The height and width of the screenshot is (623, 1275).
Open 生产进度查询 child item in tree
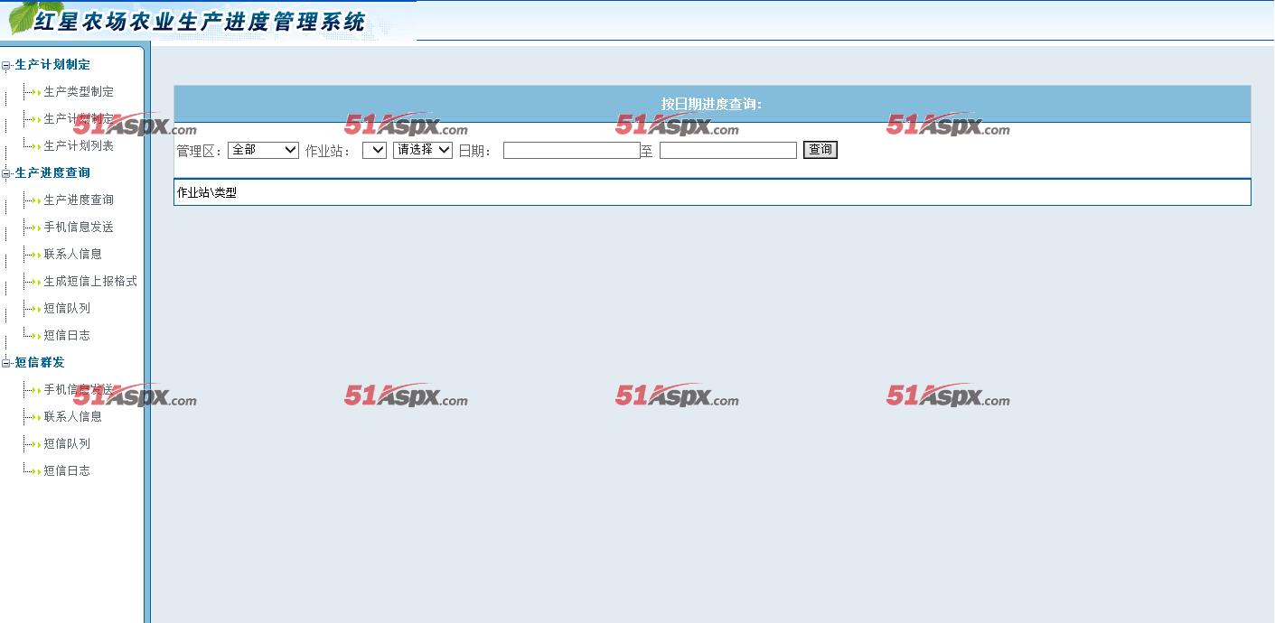tap(79, 200)
